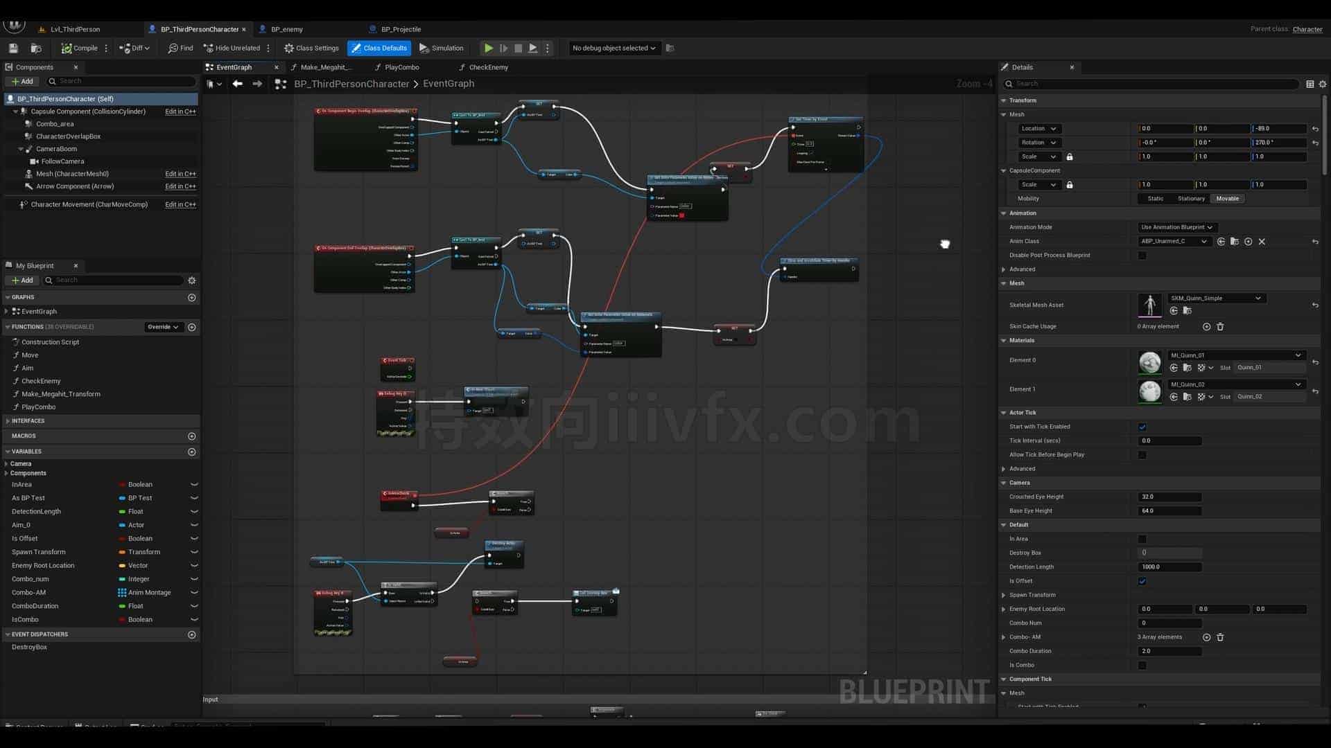
Task: Enable Allow Tick Before Begin Play
Action: click(1142, 455)
